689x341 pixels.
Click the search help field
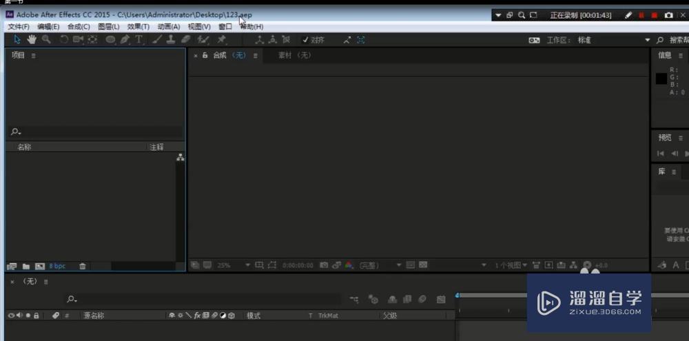673,40
